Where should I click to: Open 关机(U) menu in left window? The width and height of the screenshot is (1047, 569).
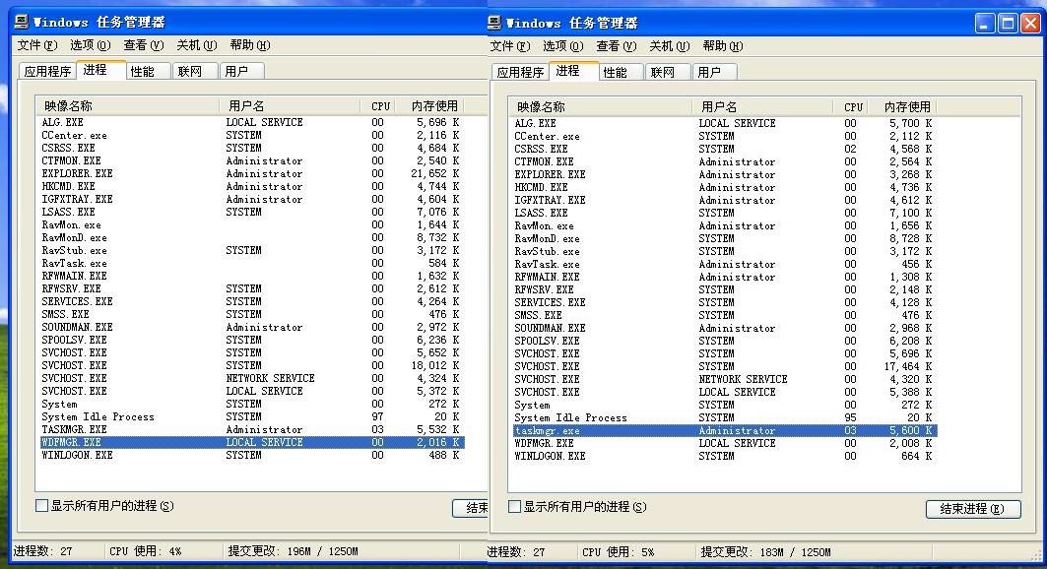tap(196, 45)
